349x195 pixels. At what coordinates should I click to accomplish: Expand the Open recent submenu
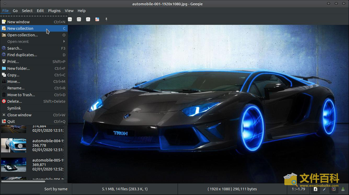[x=34, y=42]
